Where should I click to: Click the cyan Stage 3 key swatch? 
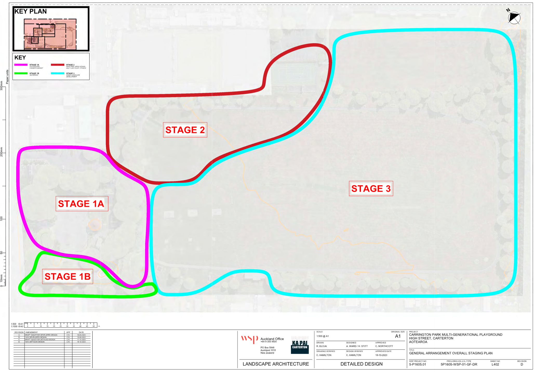[x=58, y=73]
